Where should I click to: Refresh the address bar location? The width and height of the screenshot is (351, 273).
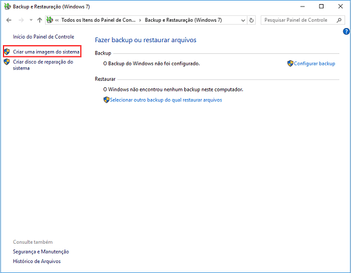(252, 20)
